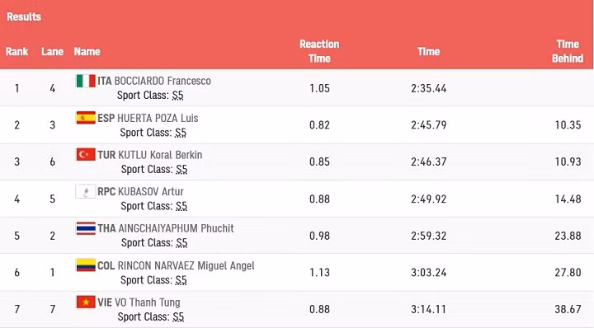Open HUERTA POZA Luis athlete name
Image resolution: width=594 pixels, height=328 pixels.
click(158, 118)
